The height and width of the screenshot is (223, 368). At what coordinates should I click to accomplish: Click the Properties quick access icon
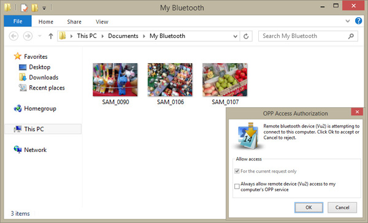24,8
